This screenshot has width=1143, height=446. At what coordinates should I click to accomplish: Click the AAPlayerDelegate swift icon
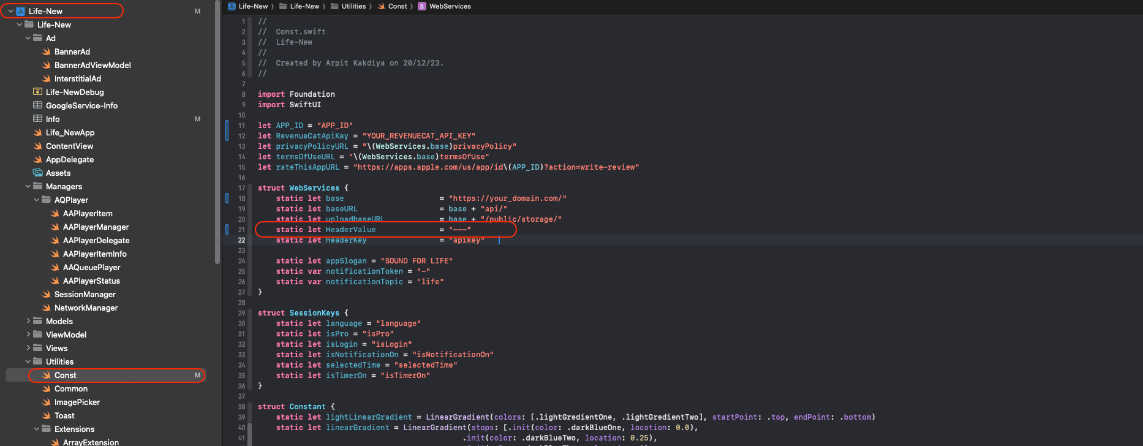click(x=55, y=240)
